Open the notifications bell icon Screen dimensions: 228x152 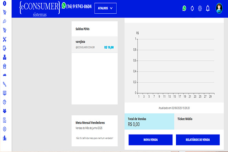[x=208, y=8]
